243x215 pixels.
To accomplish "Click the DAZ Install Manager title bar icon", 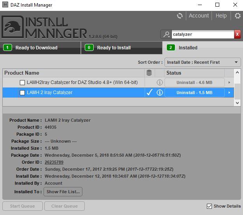I will pos(5,5).
